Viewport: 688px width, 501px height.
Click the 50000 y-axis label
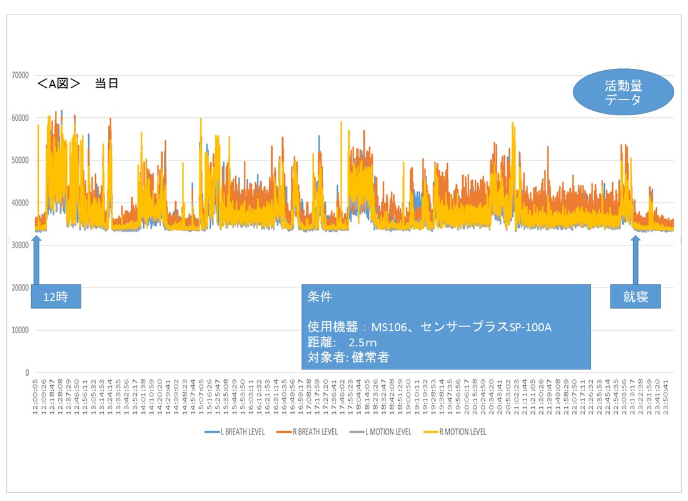click(20, 160)
